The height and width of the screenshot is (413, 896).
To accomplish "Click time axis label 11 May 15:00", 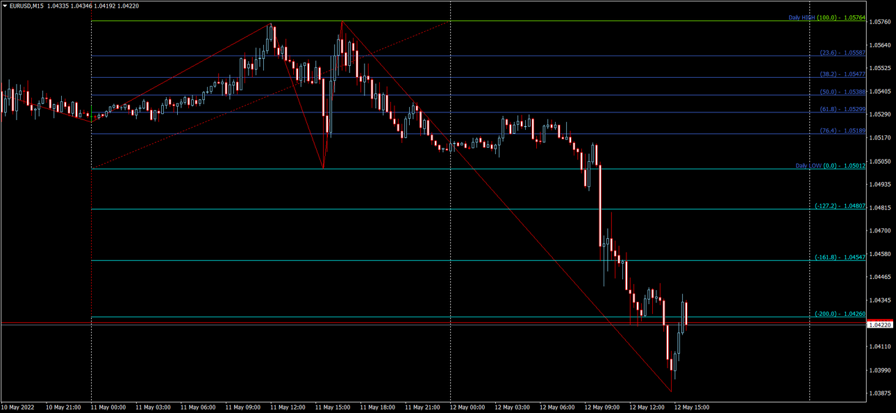I will pyautogui.click(x=333, y=407).
